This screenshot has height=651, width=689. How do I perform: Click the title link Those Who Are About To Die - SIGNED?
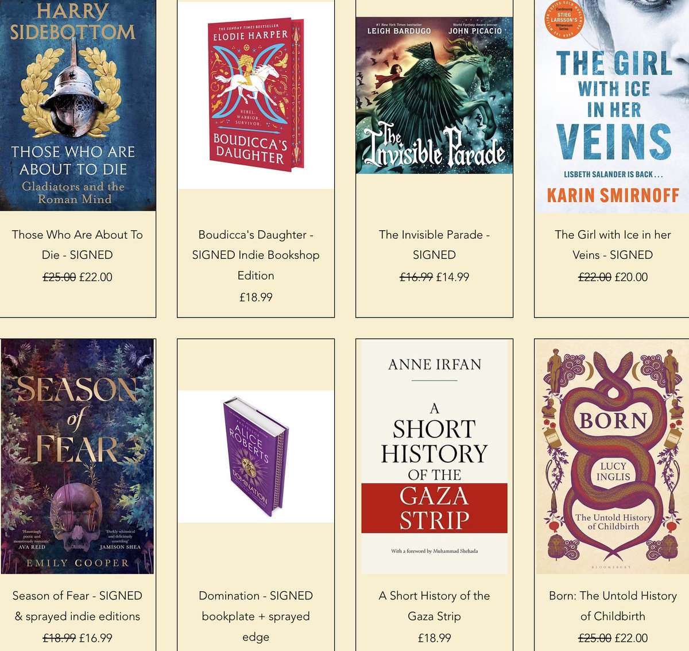[x=78, y=245]
